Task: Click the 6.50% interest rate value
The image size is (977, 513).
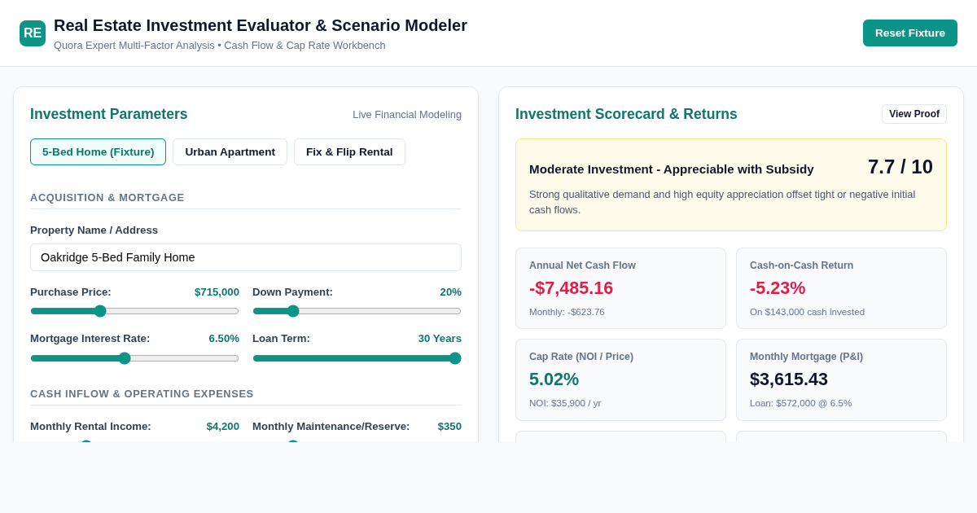Action: tap(224, 339)
